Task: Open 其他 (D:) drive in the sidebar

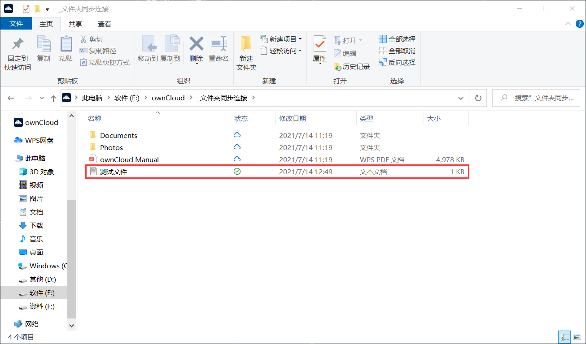Action: point(38,279)
